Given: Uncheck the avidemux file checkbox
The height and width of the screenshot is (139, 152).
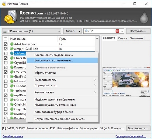Looking at the screenshot, I should [x=6, y=53].
